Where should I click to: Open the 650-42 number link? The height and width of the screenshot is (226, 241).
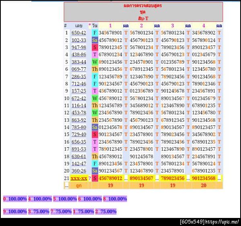(79, 33)
